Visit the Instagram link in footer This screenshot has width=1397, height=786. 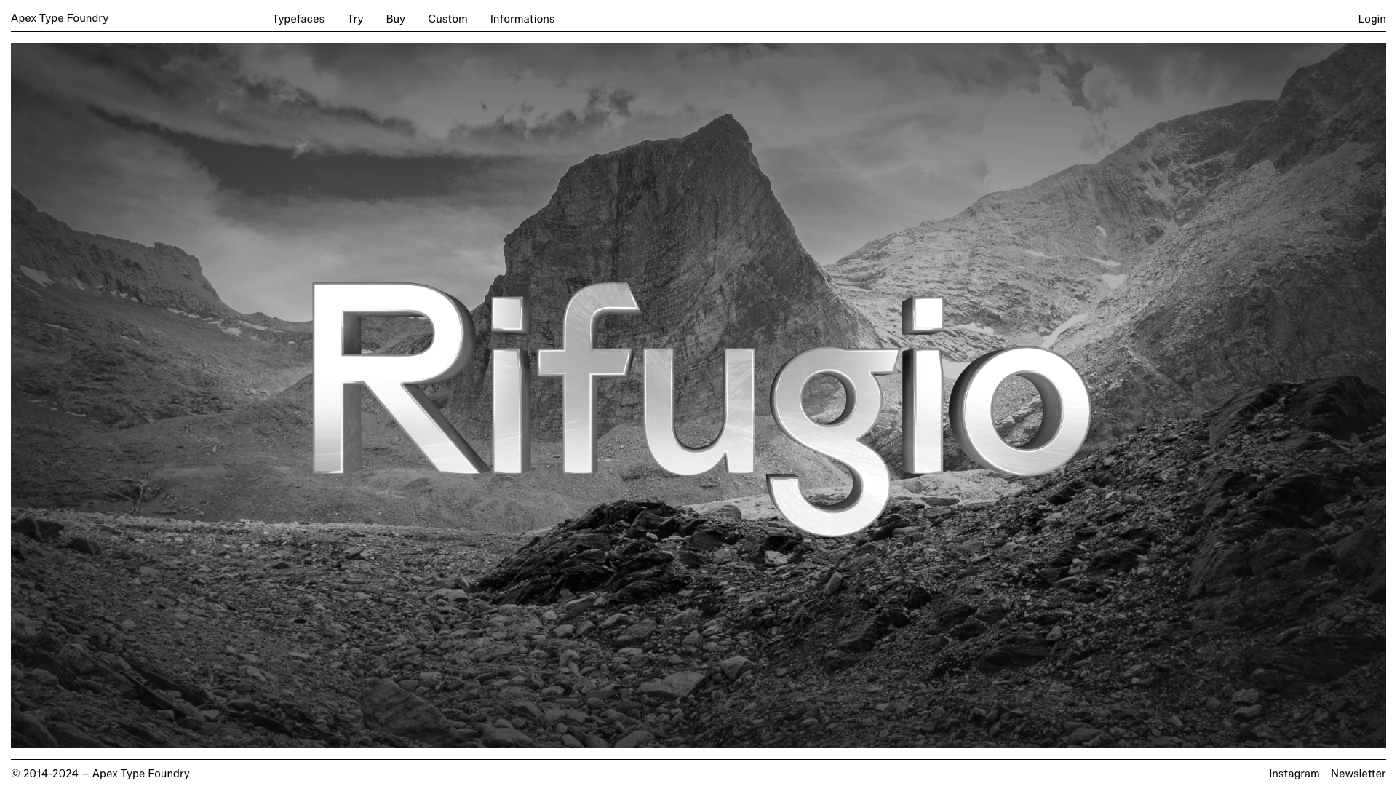[1294, 774]
